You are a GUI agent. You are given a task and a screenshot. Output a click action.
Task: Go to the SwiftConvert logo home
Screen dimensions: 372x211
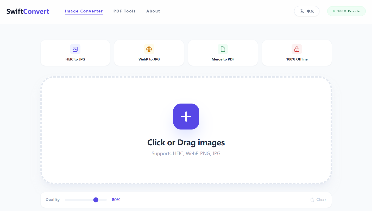pyautogui.click(x=28, y=11)
